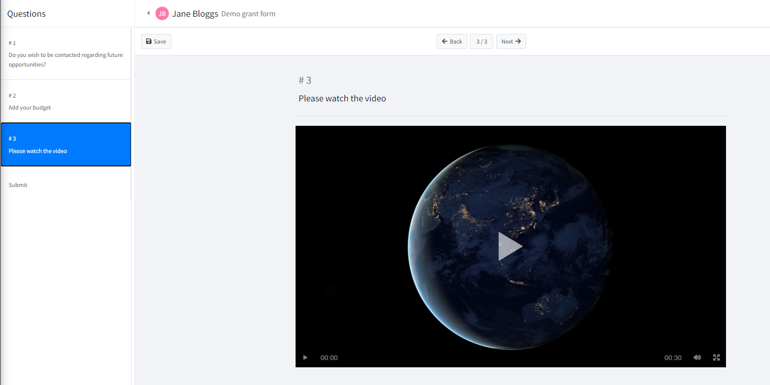This screenshot has height=385, width=770.
Task: Click the Jane Bloggs name heading
Action: [195, 14]
